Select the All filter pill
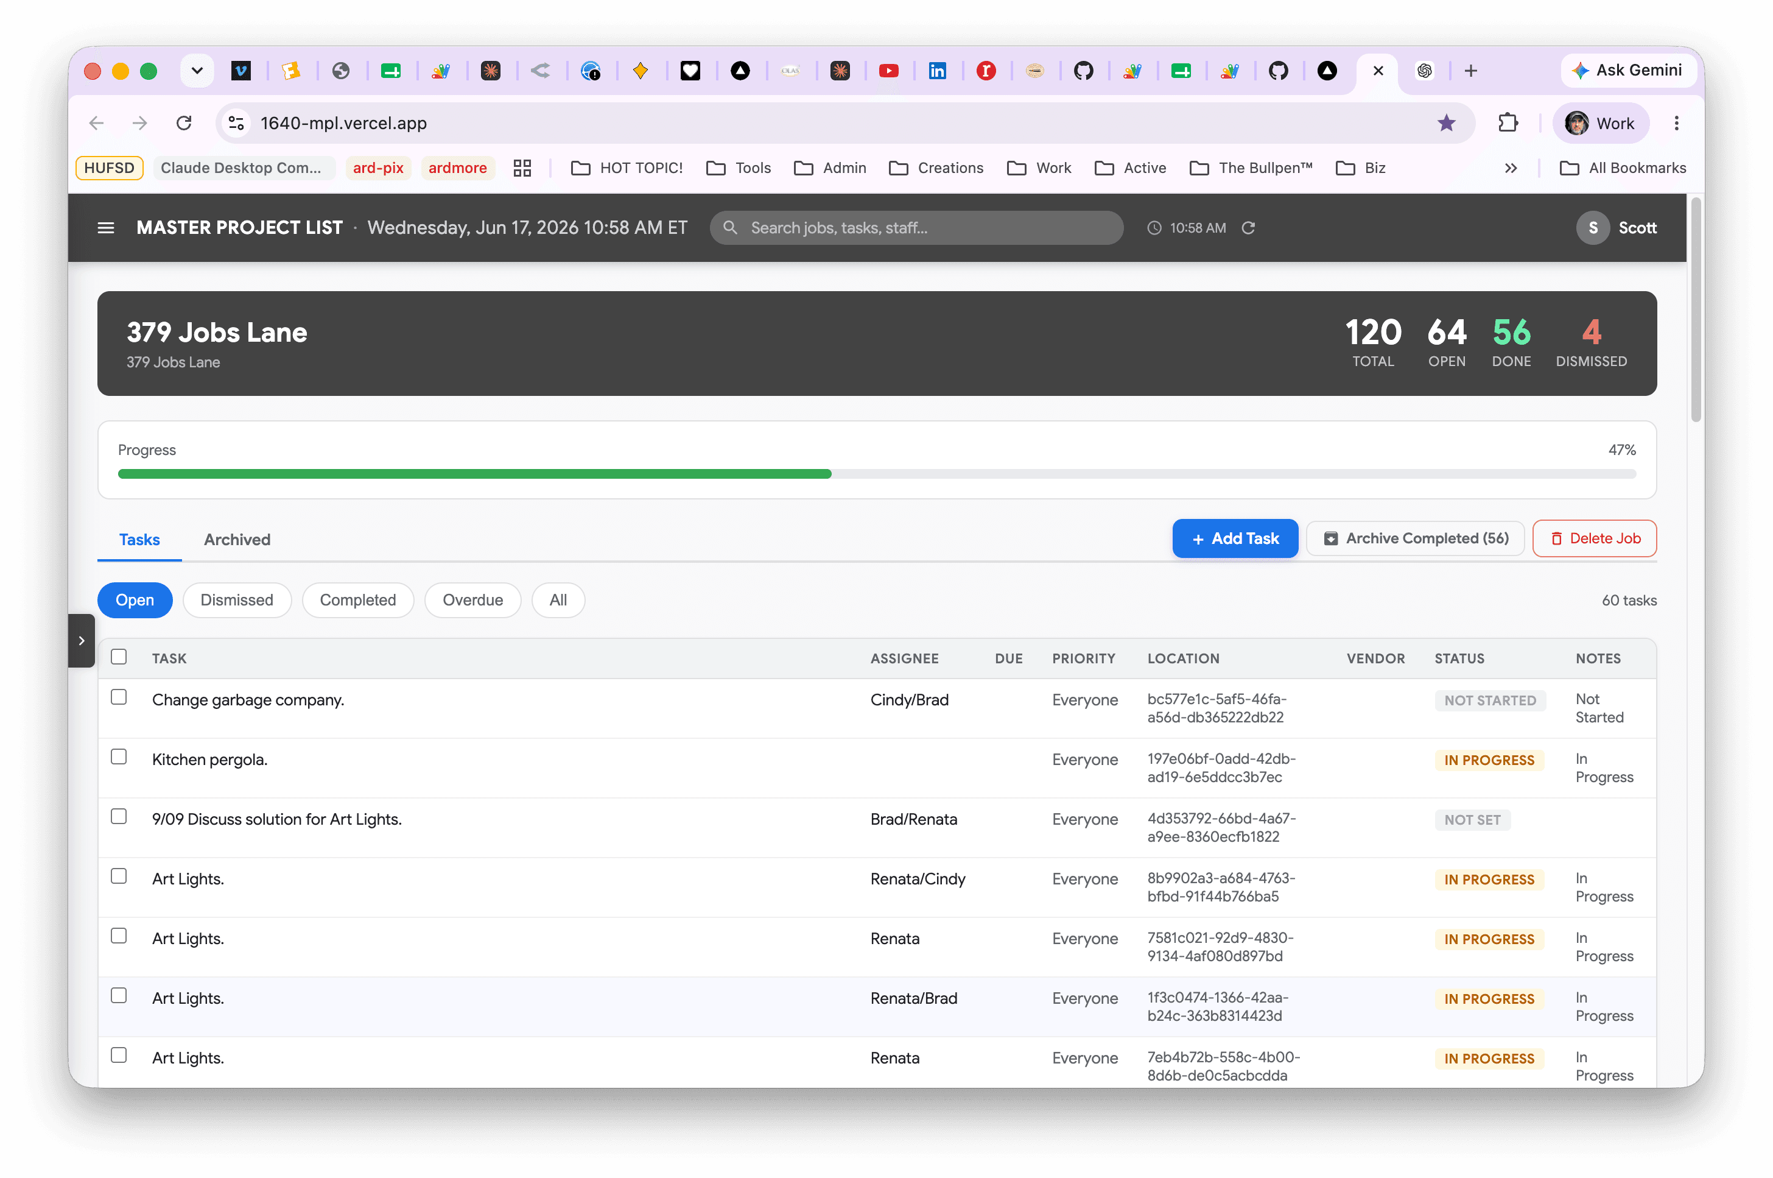 click(x=558, y=599)
